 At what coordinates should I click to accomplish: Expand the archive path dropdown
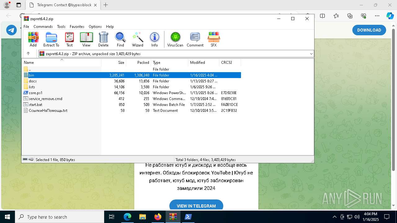[x=311, y=54]
